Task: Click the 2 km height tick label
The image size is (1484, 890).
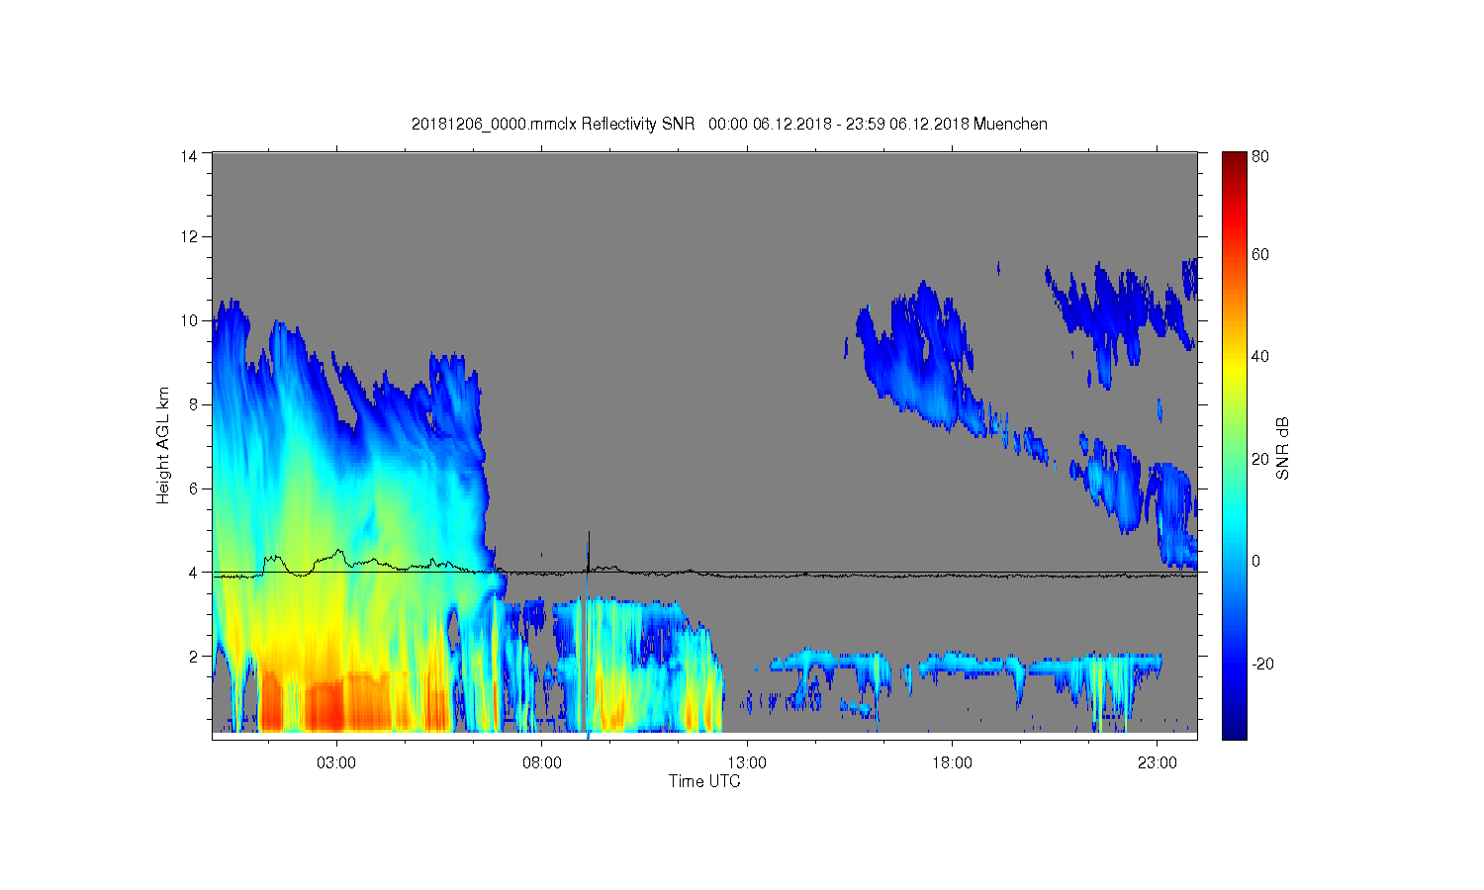Action: tap(194, 657)
